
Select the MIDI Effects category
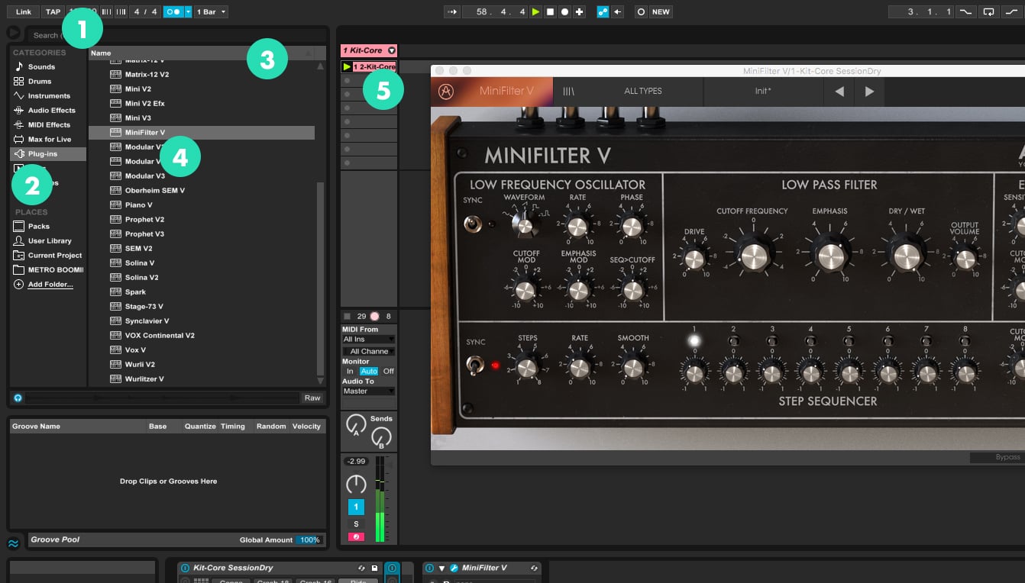pyautogui.click(x=49, y=124)
